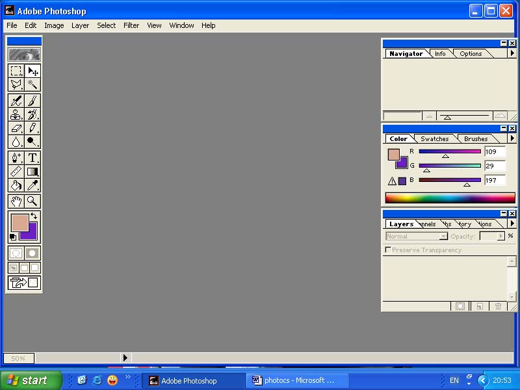Open the File menu
The image size is (520, 390).
point(12,25)
